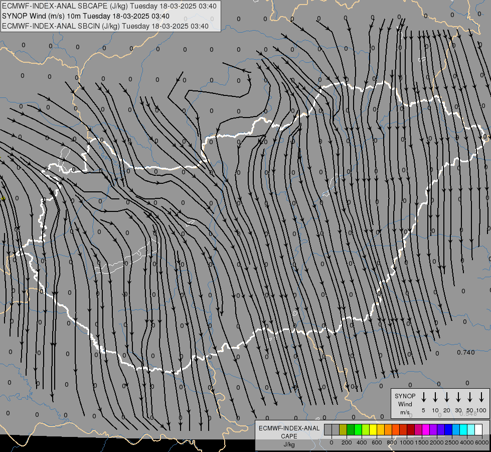Click the wind legend arrow for 5 m/s
Viewport: 491px width, 452px height.
click(423, 397)
